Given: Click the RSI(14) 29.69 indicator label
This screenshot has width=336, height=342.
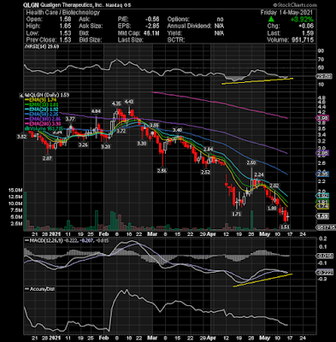Looking at the screenshot, I should coord(42,46).
